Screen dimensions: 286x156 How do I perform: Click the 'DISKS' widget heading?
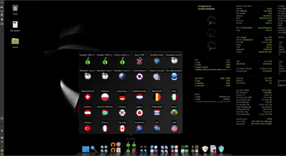click(197, 94)
